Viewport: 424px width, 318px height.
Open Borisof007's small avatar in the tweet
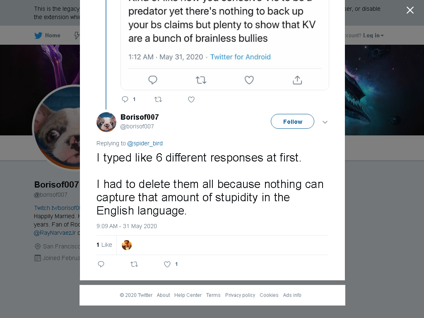click(x=106, y=122)
